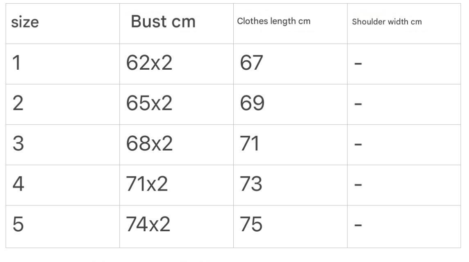Click the 71x2 bust measurement

147,185
